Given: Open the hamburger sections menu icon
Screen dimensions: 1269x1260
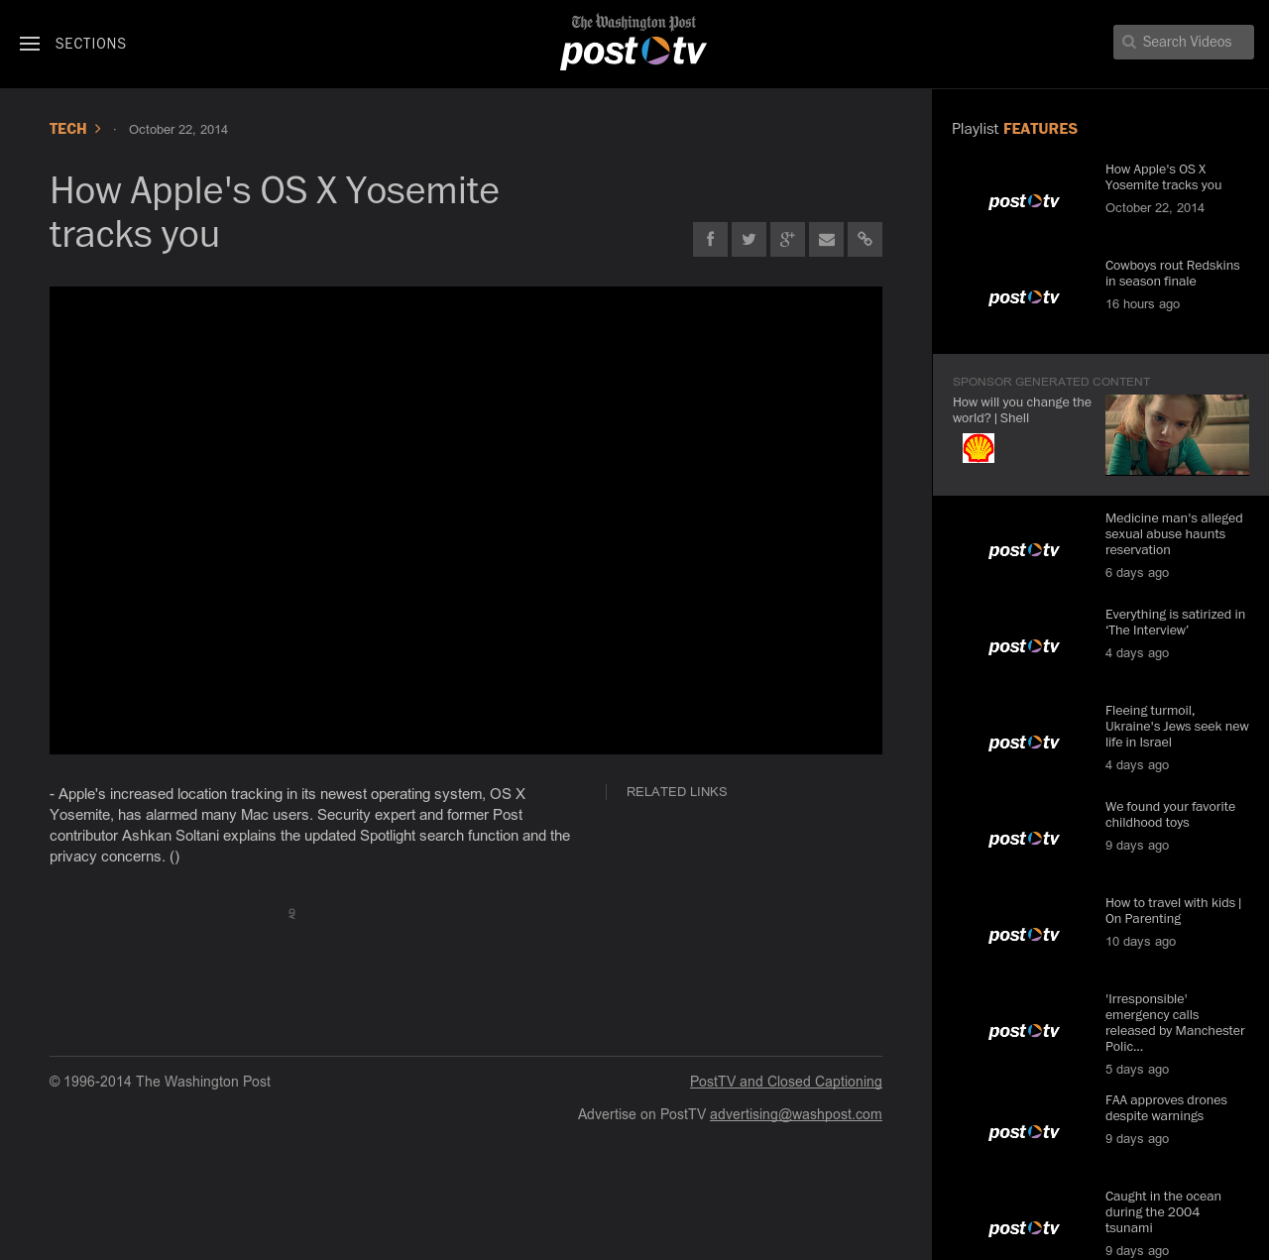Looking at the screenshot, I should (x=30, y=44).
